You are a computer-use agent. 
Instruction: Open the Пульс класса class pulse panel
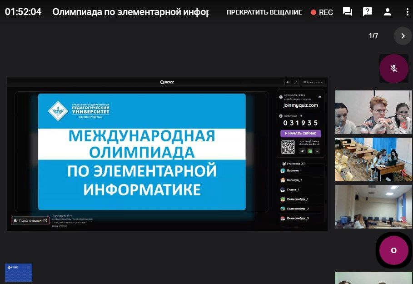click(30, 220)
